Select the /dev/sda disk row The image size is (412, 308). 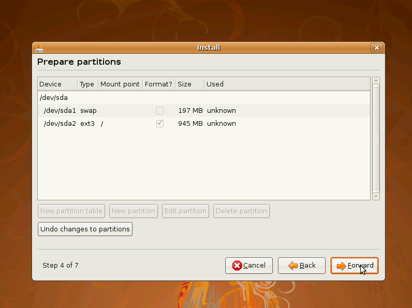coord(204,97)
